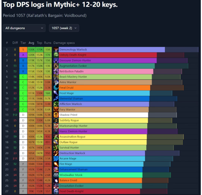Click the A tier badge for Unholy Death-Knight
The image size is (202, 195).
23,55
